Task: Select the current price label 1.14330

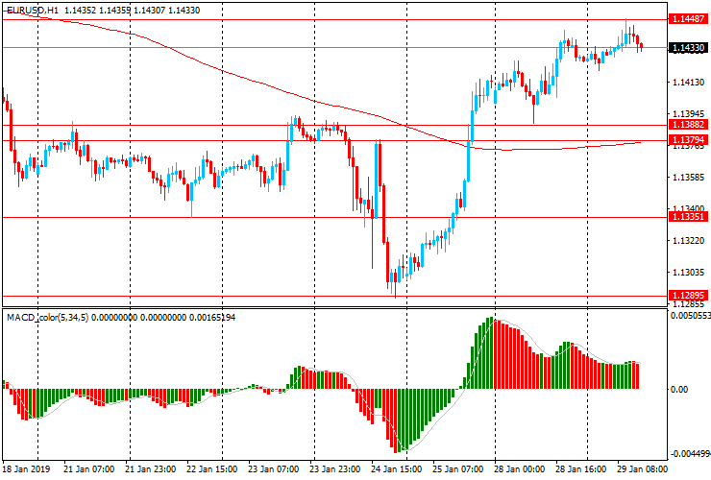Action: click(x=688, y=48)
